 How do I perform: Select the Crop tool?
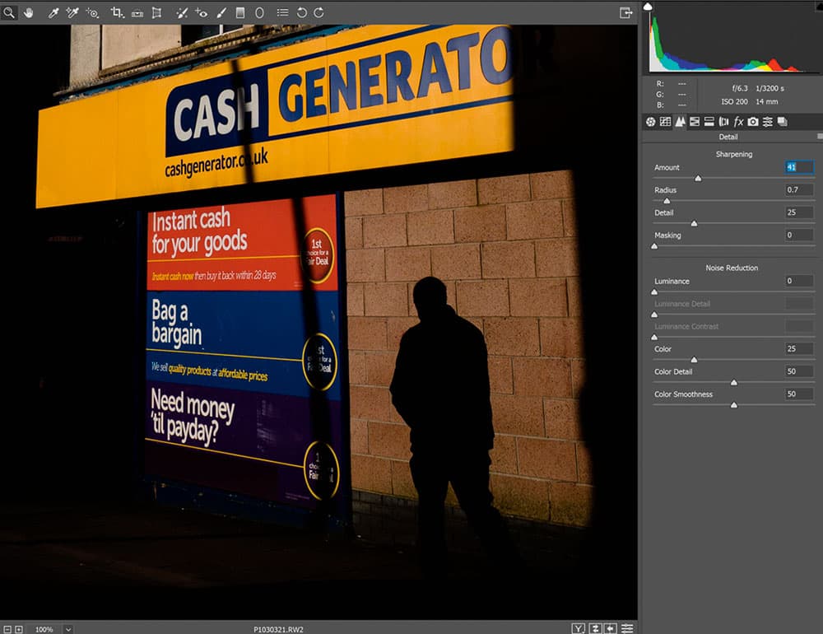point(117,12)
